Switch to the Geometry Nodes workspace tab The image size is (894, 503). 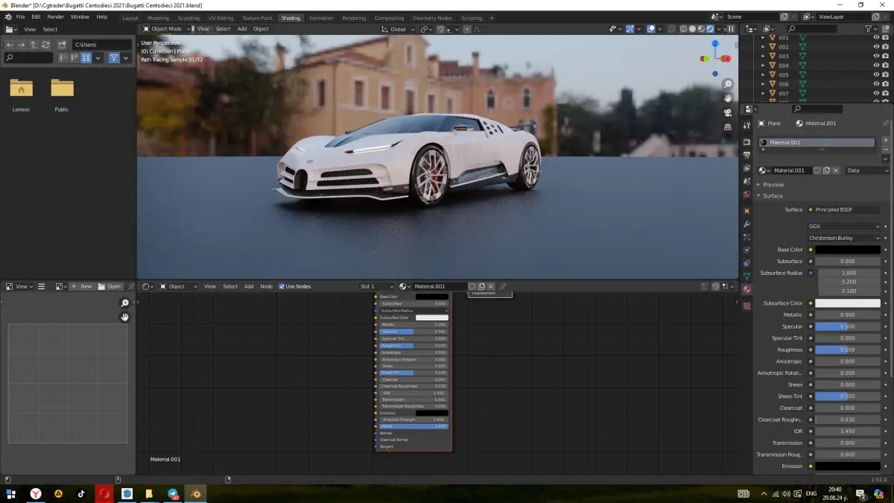pos(432,18)
